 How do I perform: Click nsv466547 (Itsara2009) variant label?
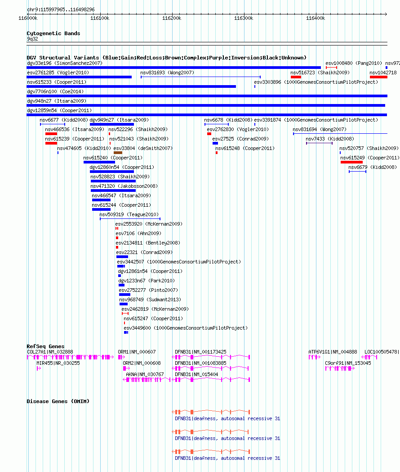tap(121, 195)
